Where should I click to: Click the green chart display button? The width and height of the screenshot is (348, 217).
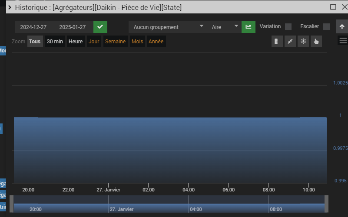pos(249,27)
